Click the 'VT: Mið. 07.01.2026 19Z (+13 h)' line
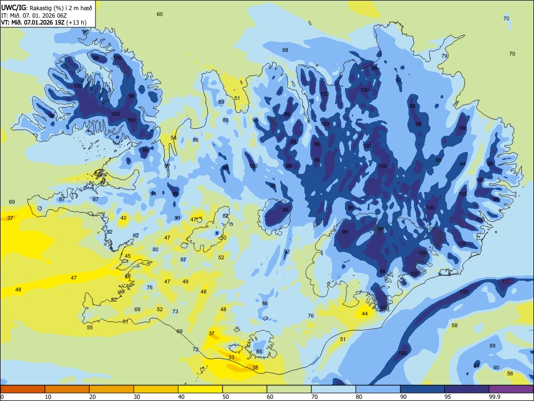Screen dimensions: 534x401 pyautogui.click(x=44, y=22)
